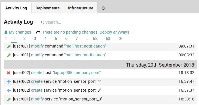Go to previous page with double-left chevron
The width and height of the screenshot is (199, 105).
[x=6, y=38]
